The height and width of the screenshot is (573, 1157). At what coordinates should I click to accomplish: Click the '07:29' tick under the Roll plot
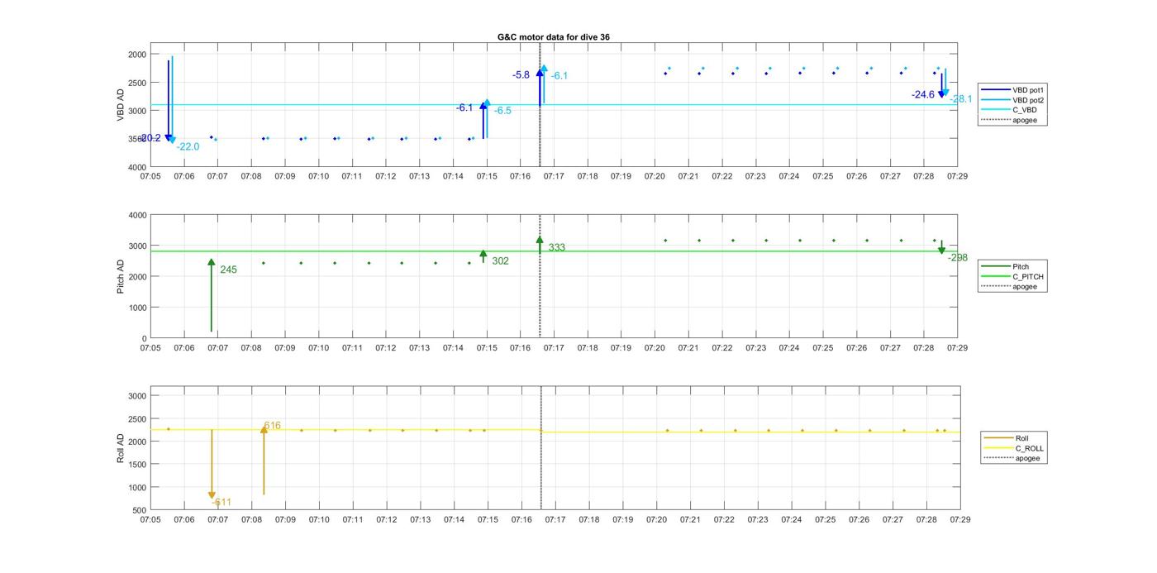click(x=959, y=519)
